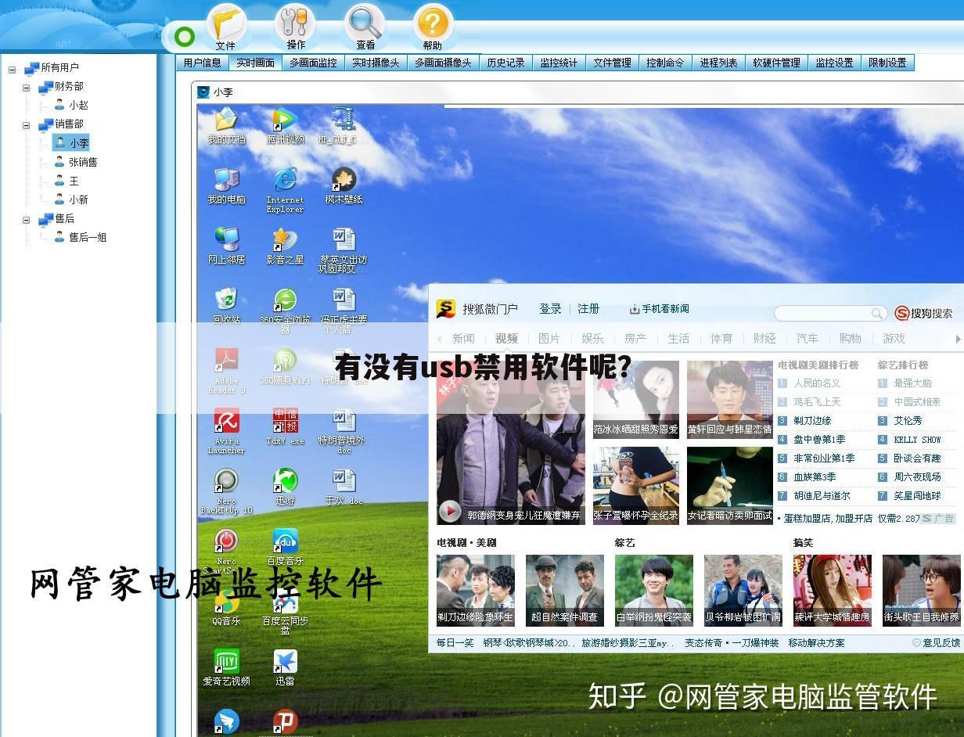Click 盘中兽第1季 ranking entry

819,440
